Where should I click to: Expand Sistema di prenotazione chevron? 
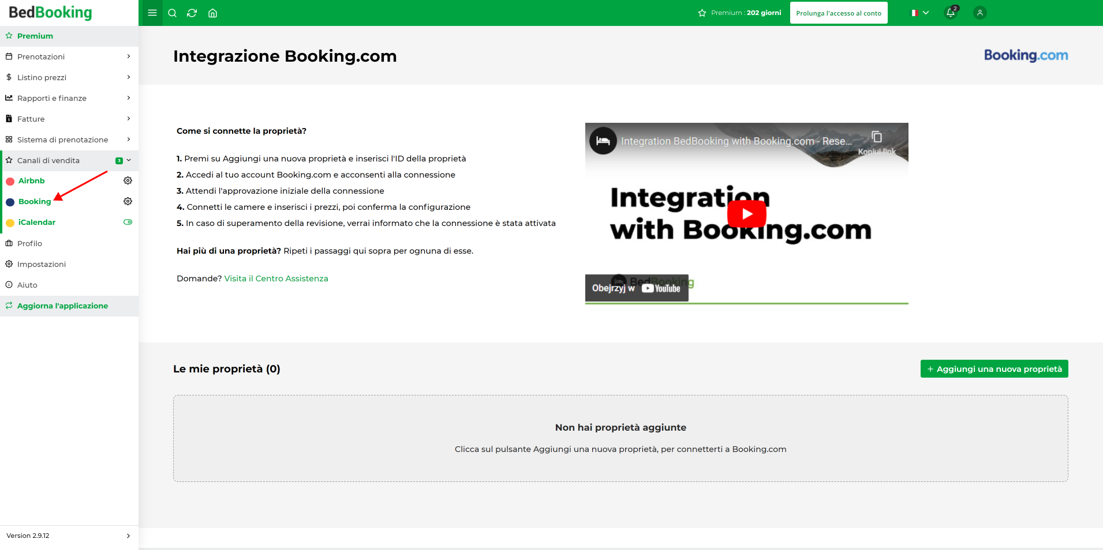[128, 140]
